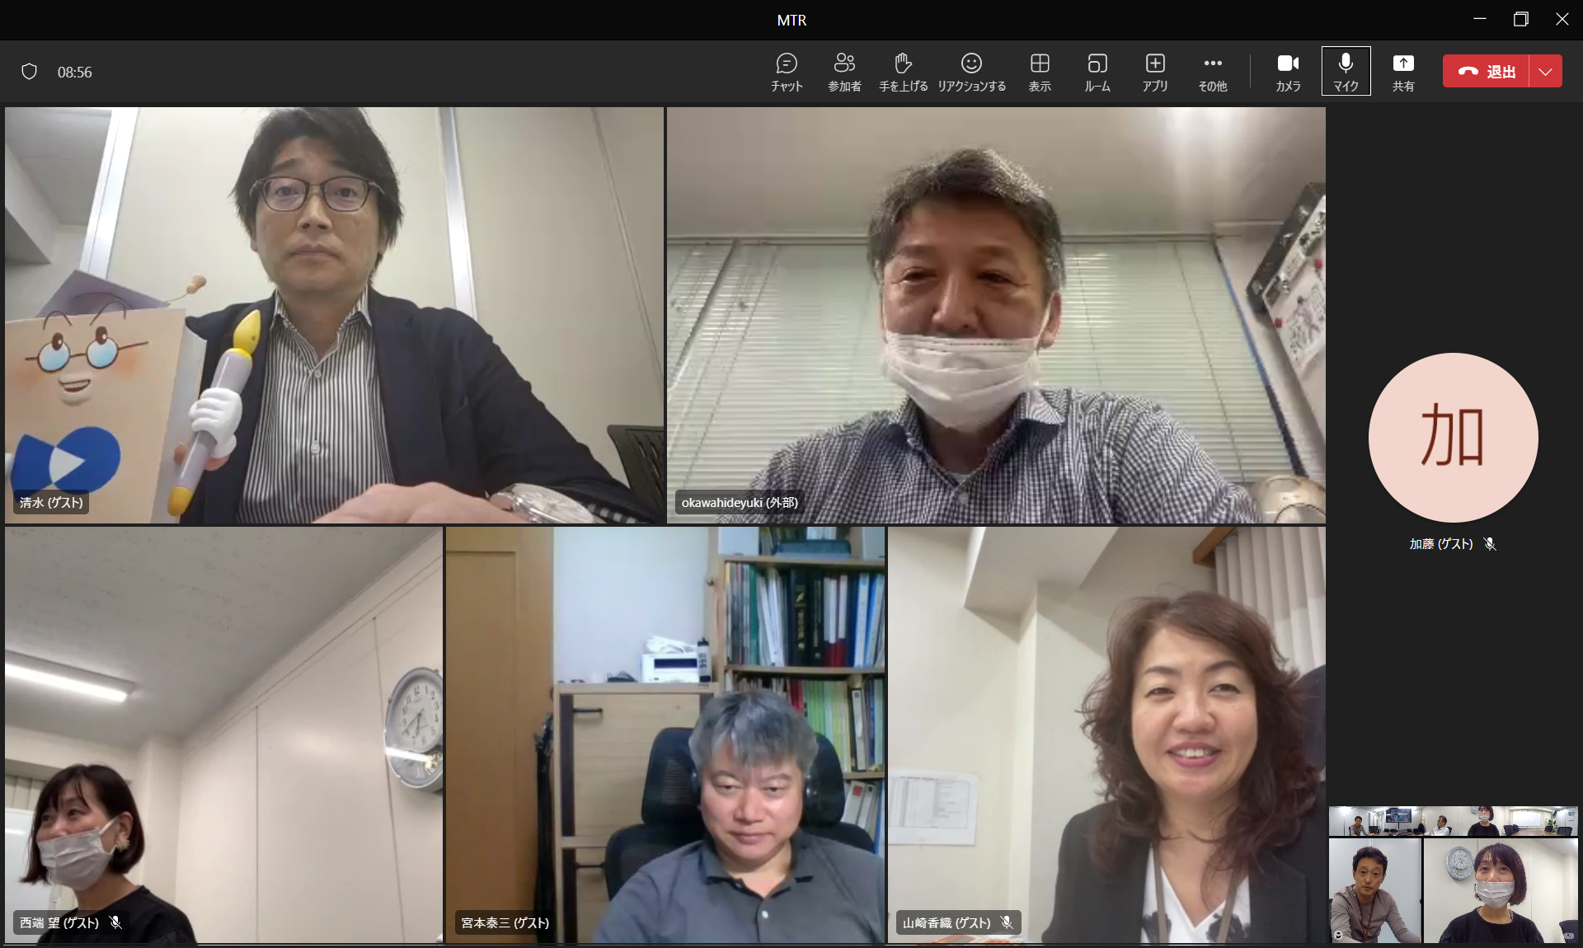The height and width of the screenshot is (948, 1583).
Task: Open the self-view preview thumbnail
Action: [1453, 875]
